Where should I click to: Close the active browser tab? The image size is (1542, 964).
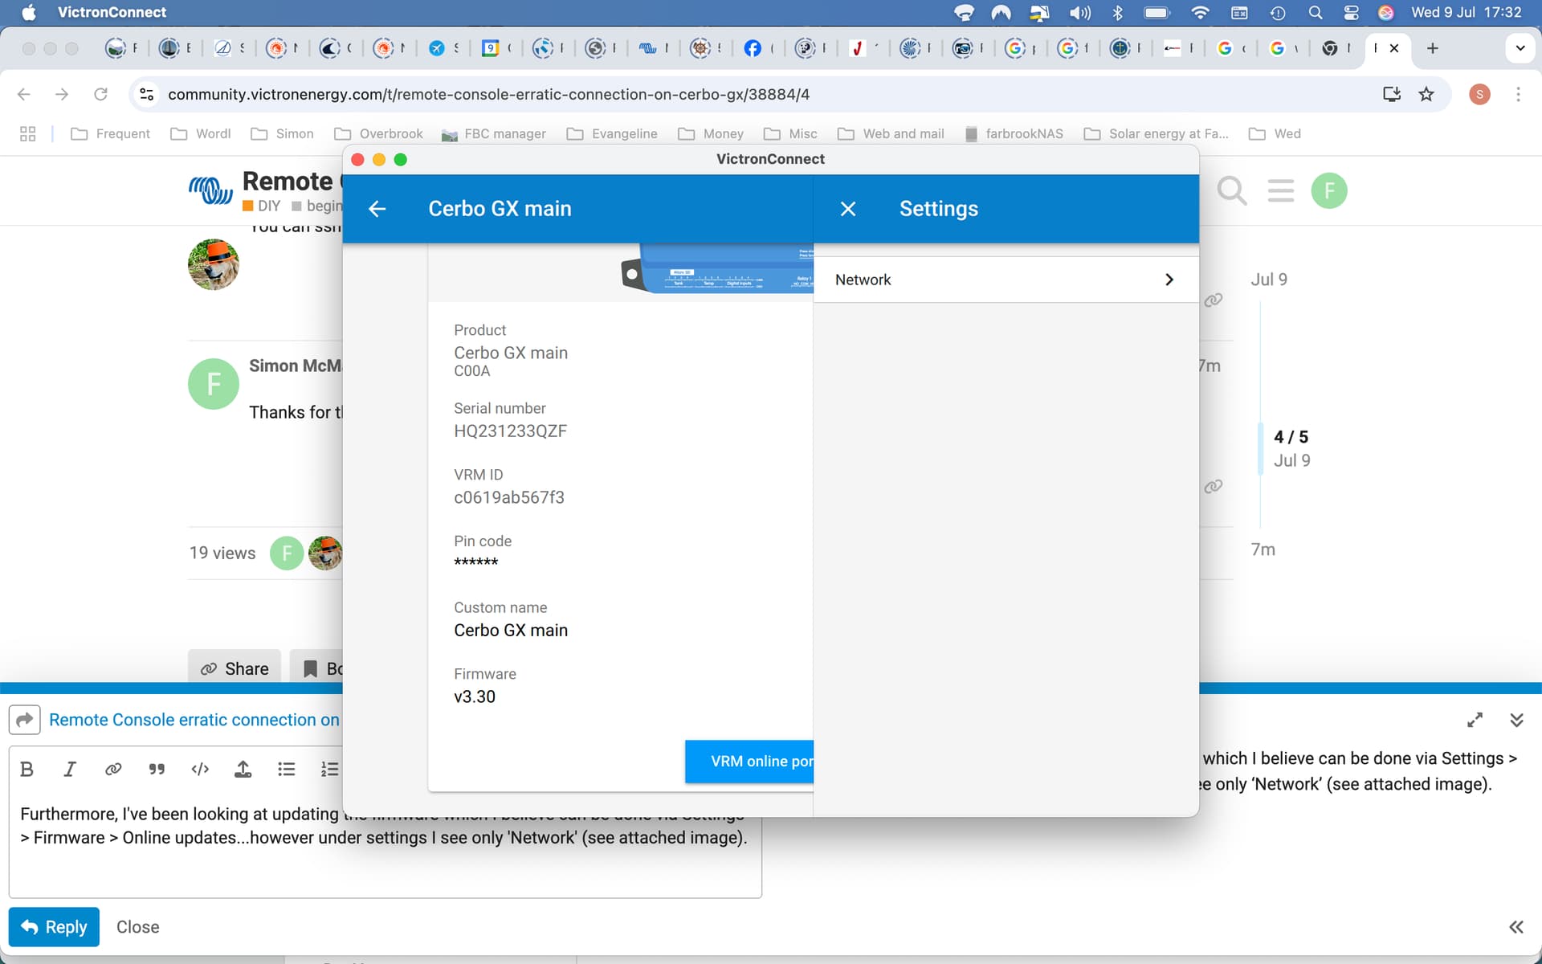1394,48
